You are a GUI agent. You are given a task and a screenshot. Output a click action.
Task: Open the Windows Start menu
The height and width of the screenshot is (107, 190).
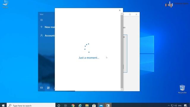3,106
